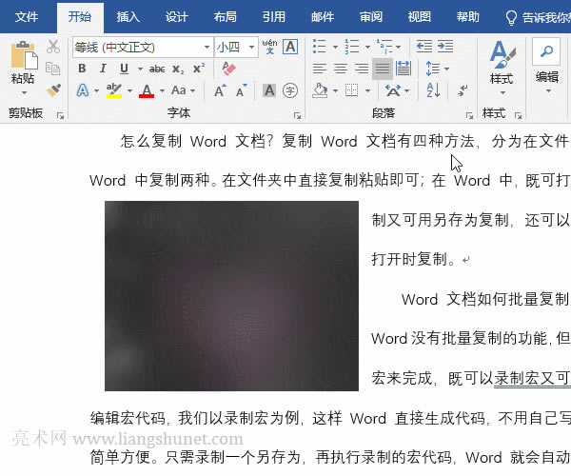
Task: Click the Cut scissors icon
Action: pos(53,47)
